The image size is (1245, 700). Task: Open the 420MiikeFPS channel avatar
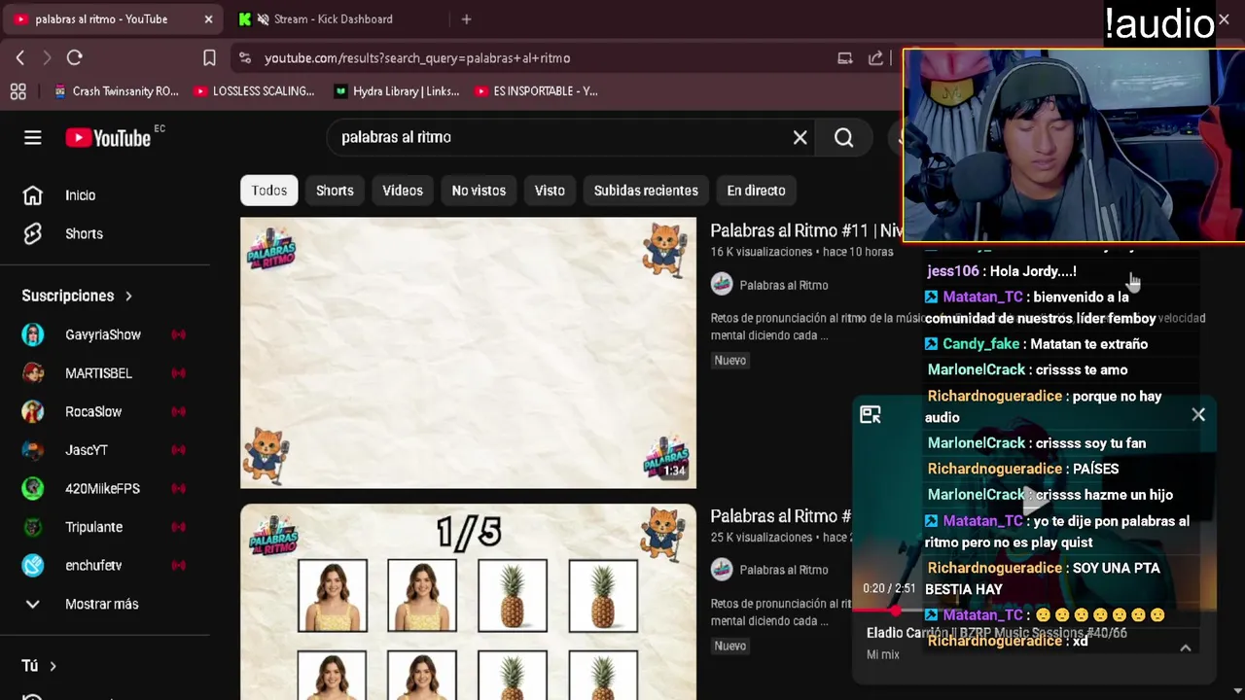(x=33, y=488)
